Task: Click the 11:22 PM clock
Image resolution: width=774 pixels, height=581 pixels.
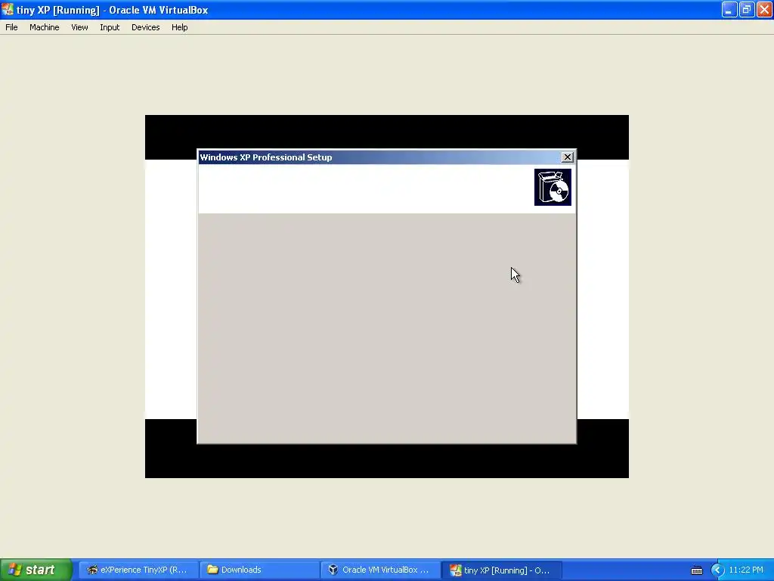Action: point(746,570)
